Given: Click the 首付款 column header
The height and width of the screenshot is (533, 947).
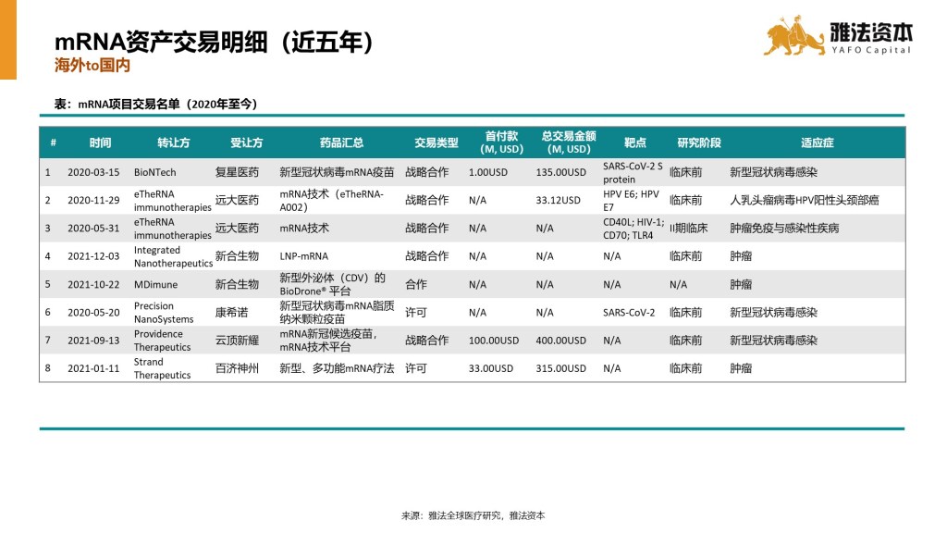Looking at the screenshot, I should pyautogui.click(x=501, y=143).
